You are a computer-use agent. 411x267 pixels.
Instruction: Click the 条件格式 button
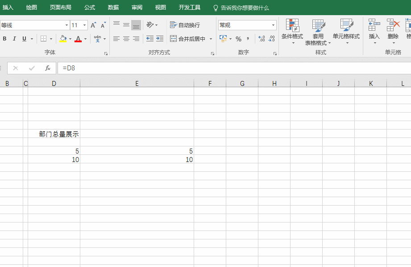[x=292, y=30]
